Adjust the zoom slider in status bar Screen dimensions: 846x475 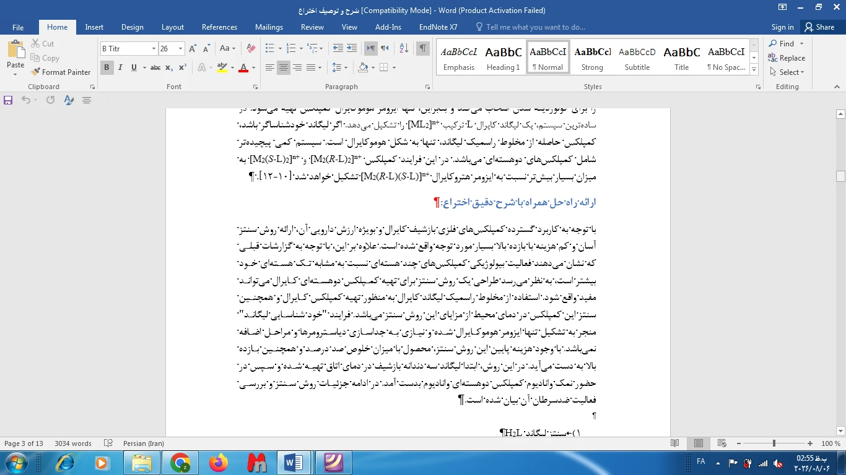[x=774, y=443]
